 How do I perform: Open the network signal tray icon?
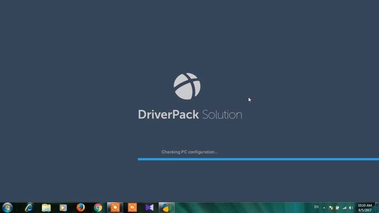(345, 208)
